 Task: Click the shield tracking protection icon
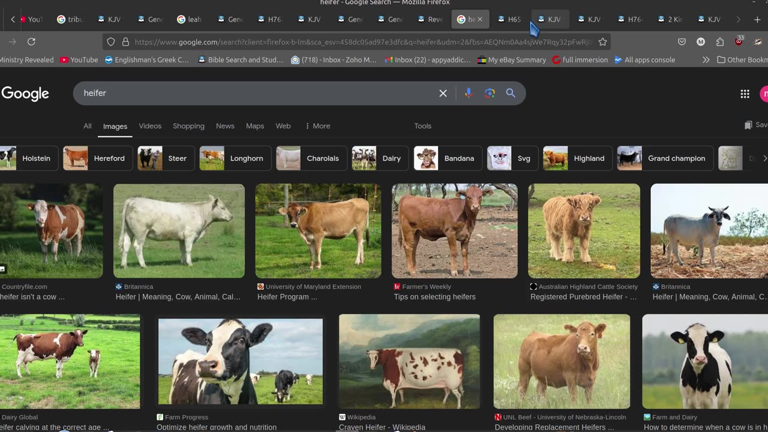[x=111, y=42]
